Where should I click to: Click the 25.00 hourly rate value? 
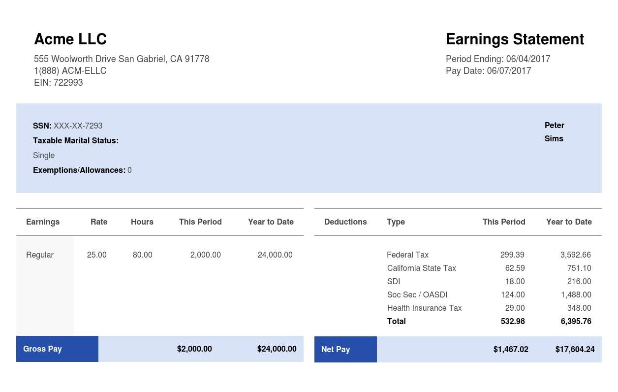(96, 255)
